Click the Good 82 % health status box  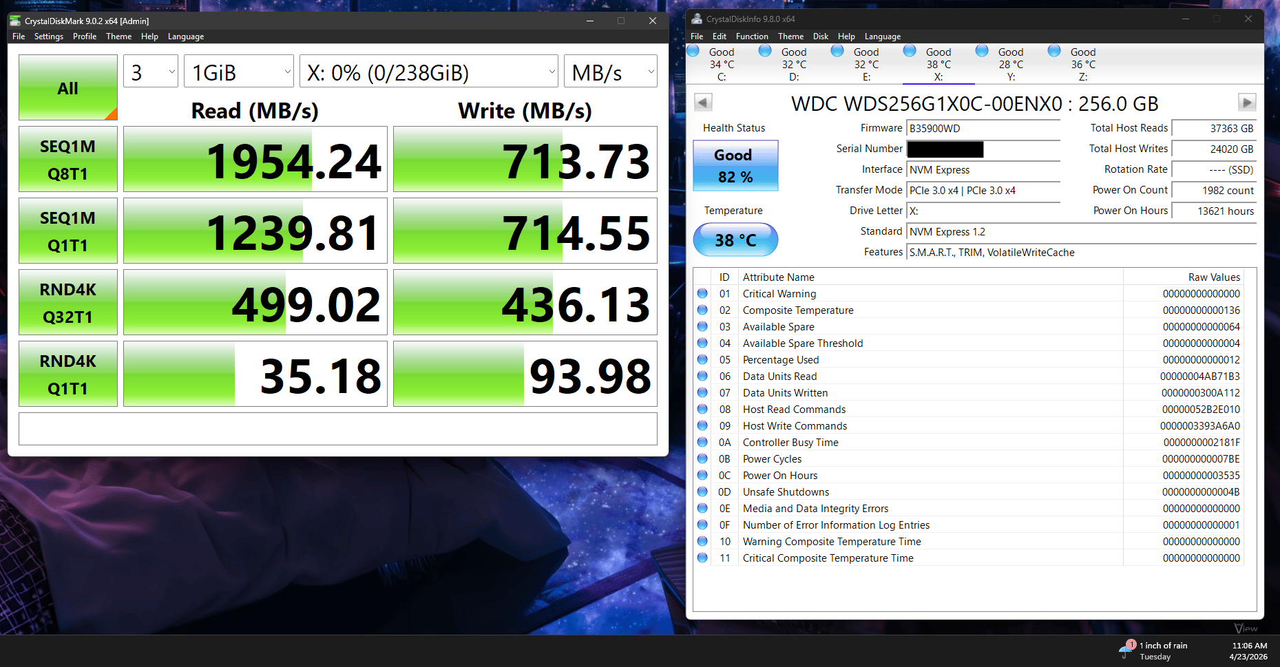pos(735,166)
